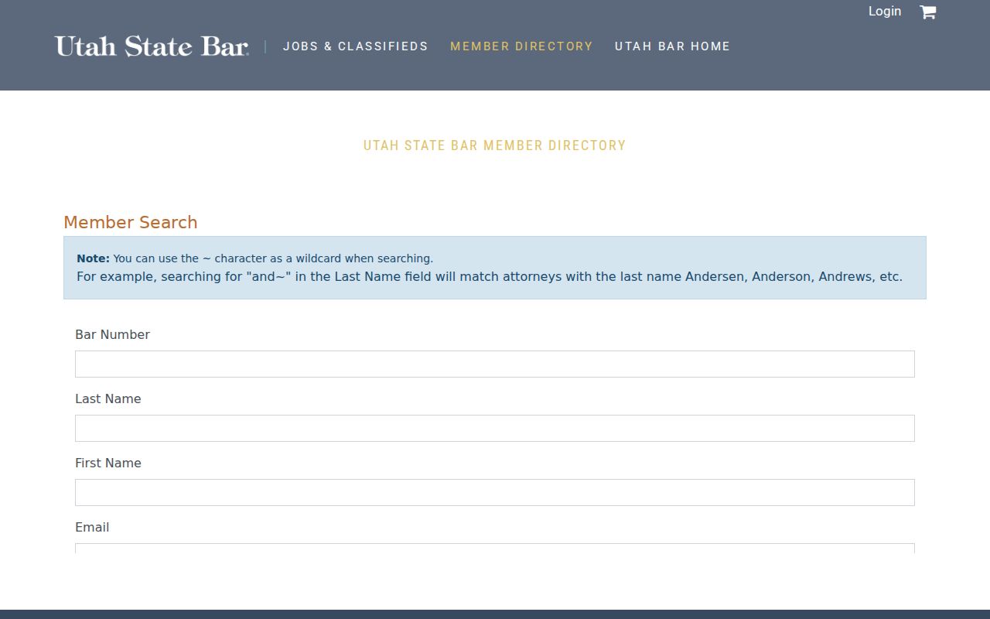The height and width of the screenshot is (619, 990).
Task: Click the Utah State Bar logo
Action: coord(152,46)
